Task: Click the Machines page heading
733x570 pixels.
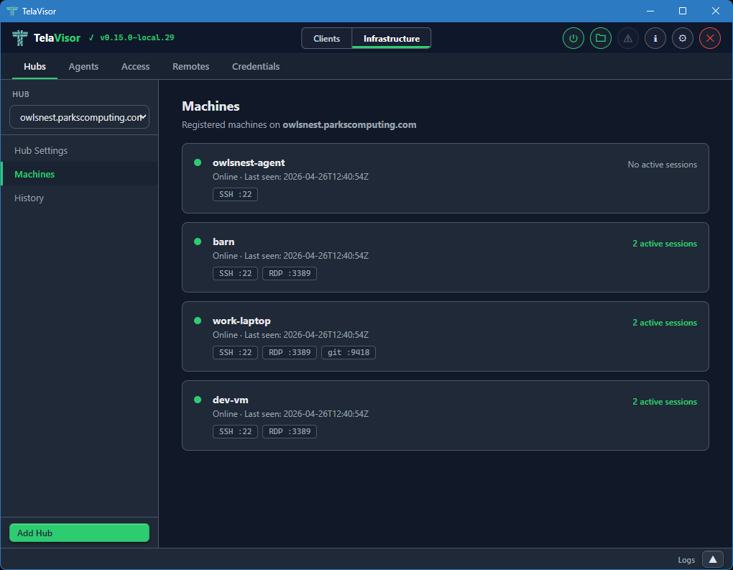Action: tap(211, 106)
